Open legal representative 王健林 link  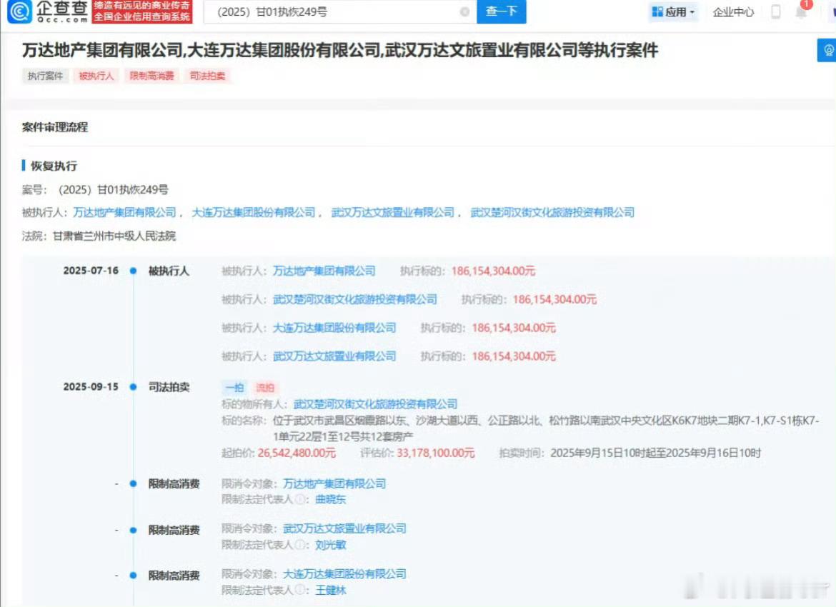331,590
